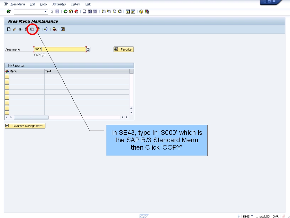
Task: Click the Save icon in the toolbar
Action: (x=58, y=11)
